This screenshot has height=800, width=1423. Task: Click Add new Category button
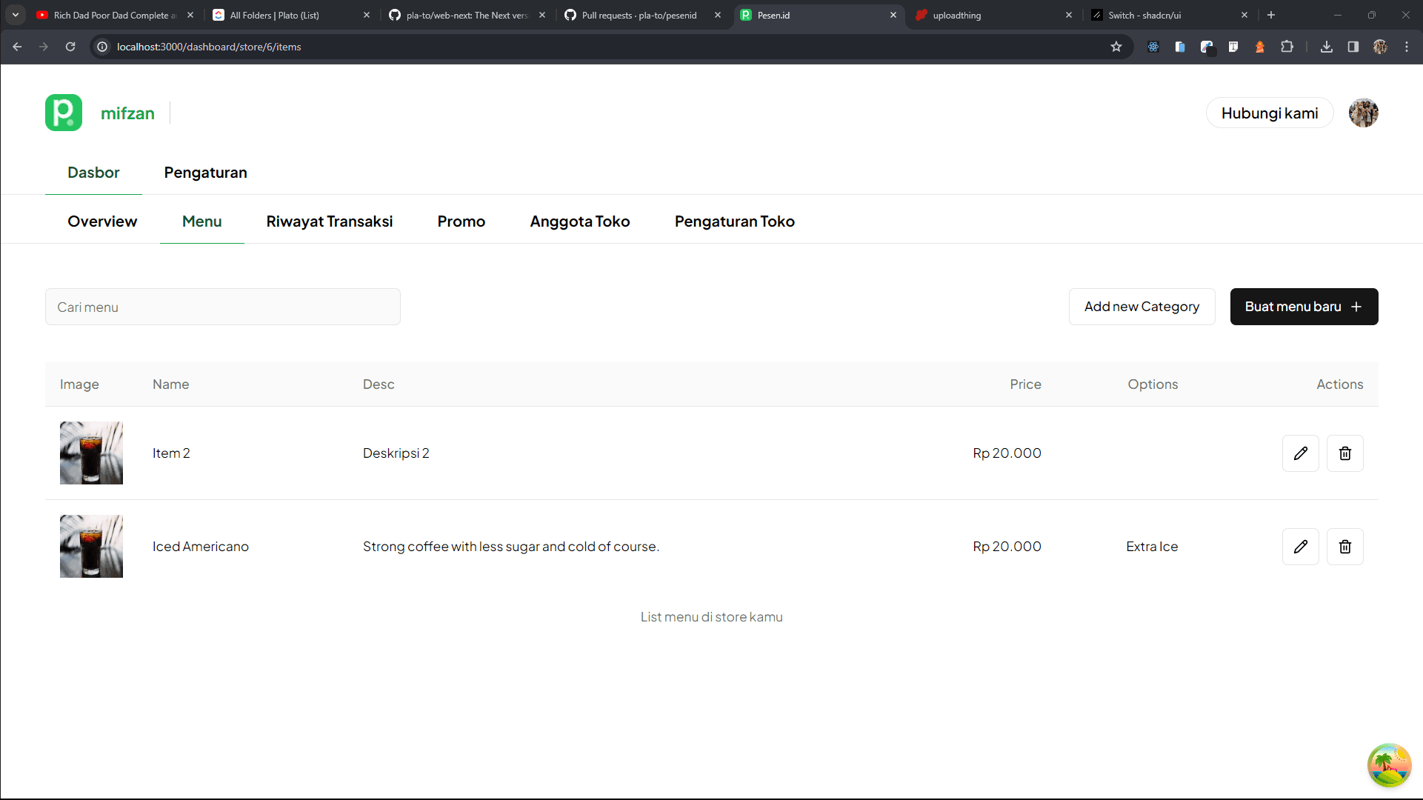click(1141, 307)
